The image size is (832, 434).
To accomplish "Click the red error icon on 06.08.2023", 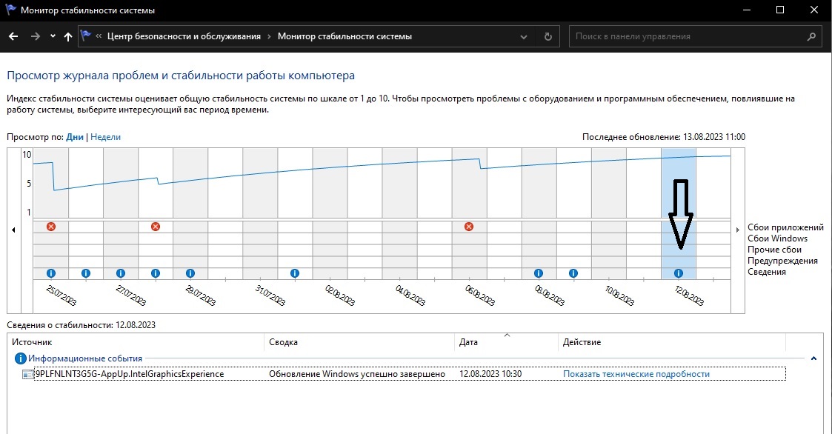I will point(469,226).
